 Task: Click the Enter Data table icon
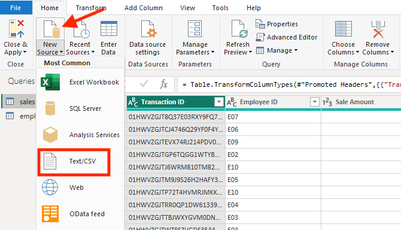point(109,29)
